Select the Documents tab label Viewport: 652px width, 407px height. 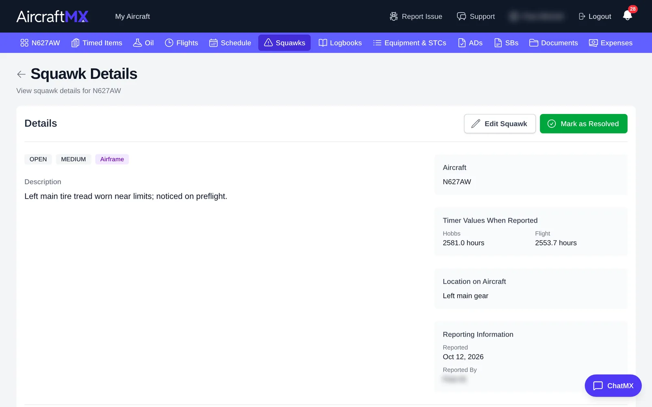click(559, 43)
